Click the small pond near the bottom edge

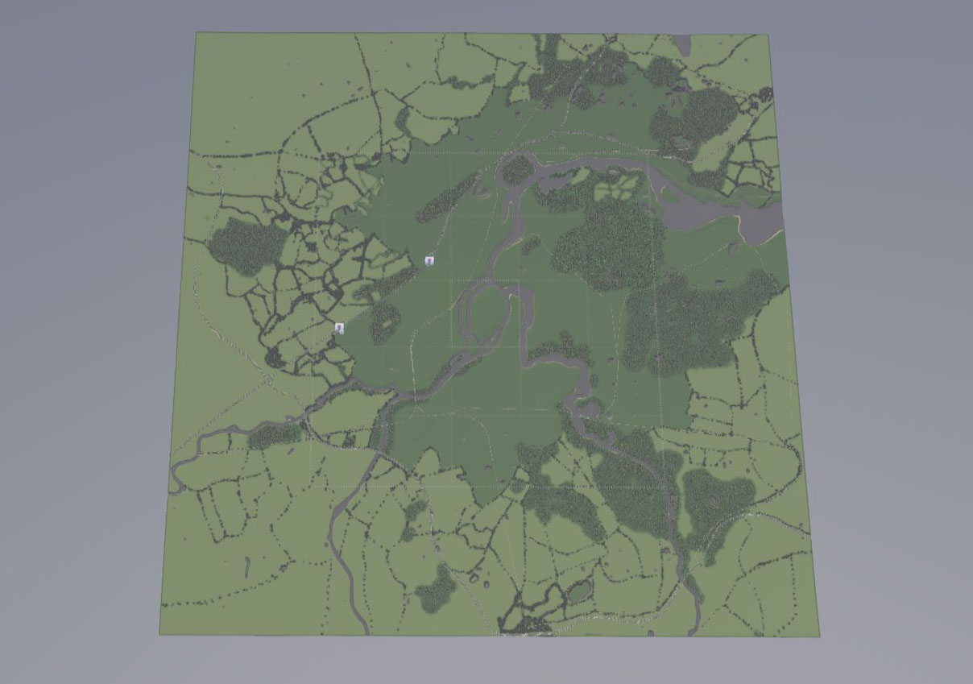[578, 595]
